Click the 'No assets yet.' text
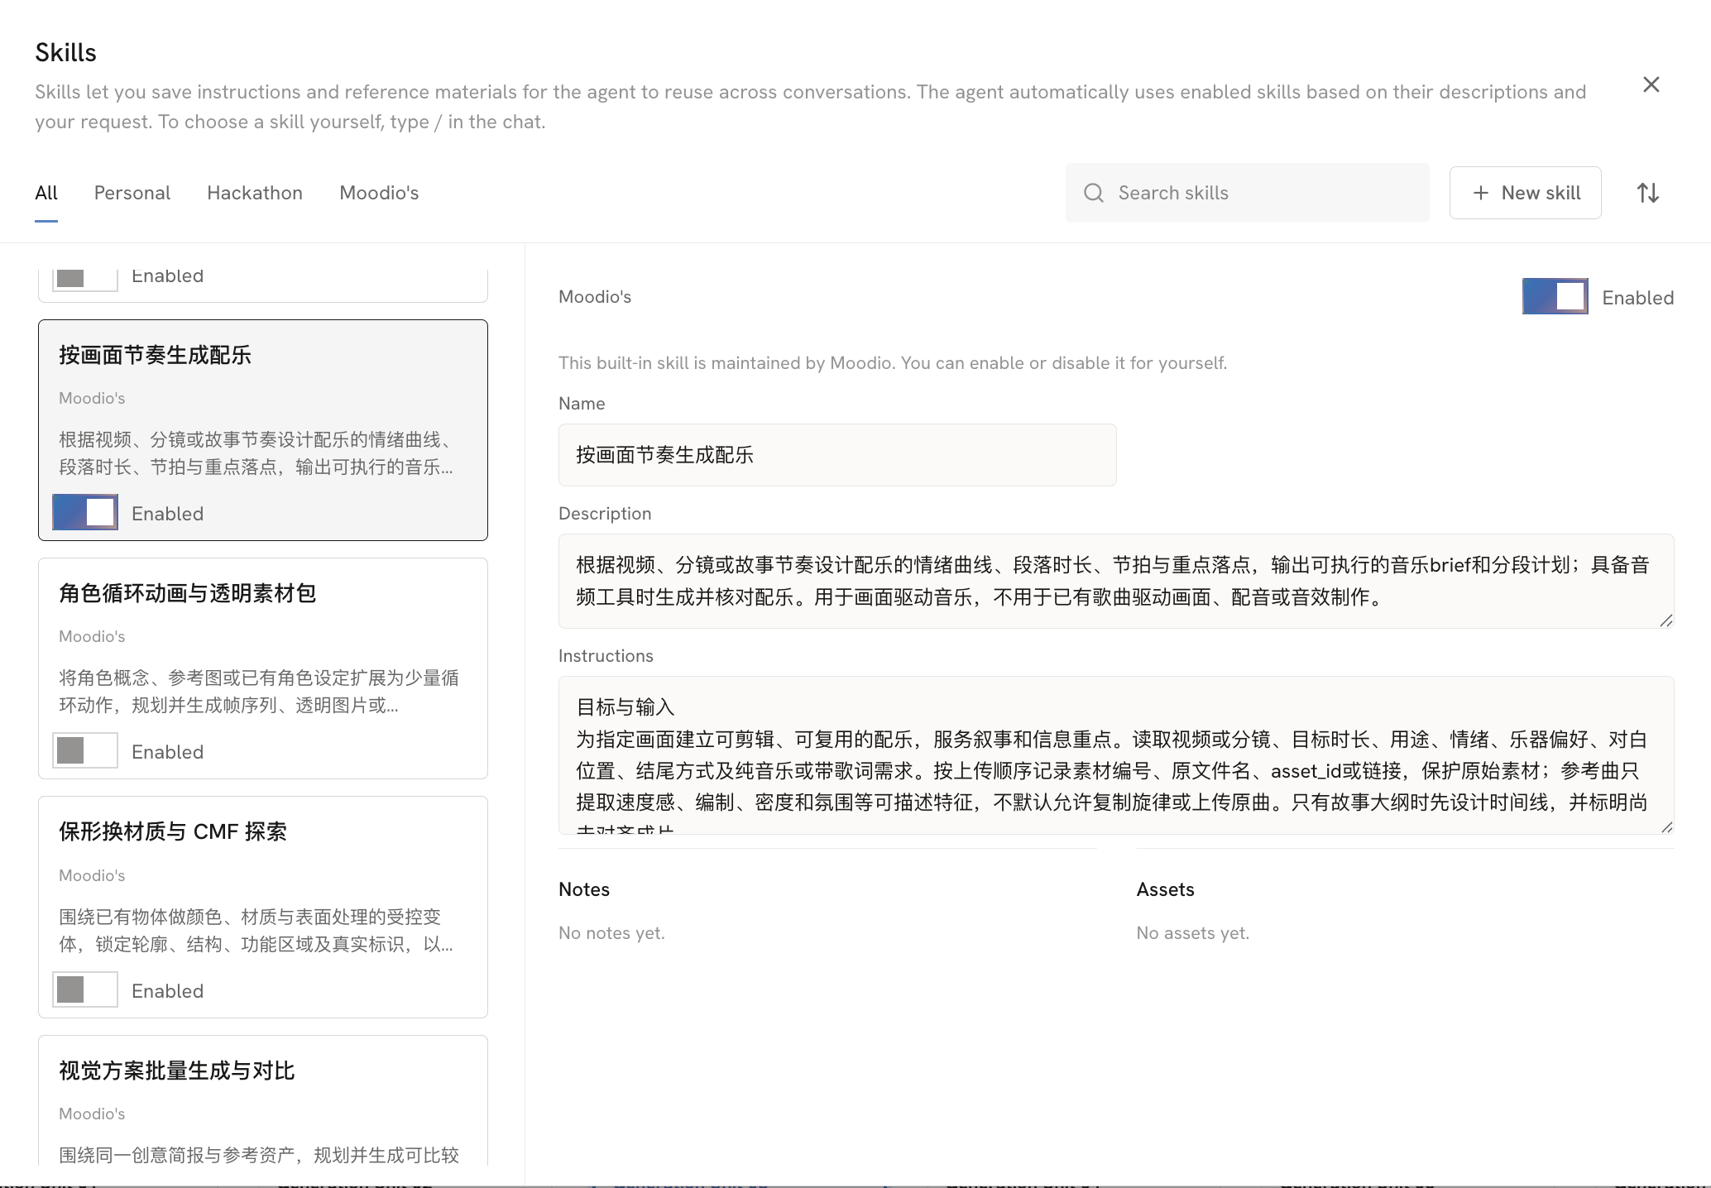This screenshot has width=1711, height=1188. [x=1192, y=933]
